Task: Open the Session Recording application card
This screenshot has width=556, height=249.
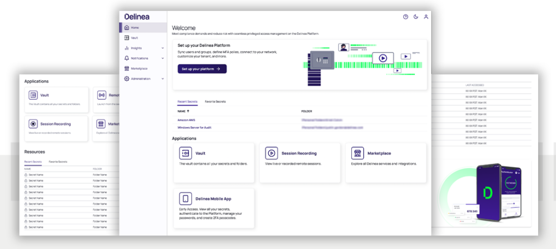Action: pyautogui.click(x=300, y=163)
